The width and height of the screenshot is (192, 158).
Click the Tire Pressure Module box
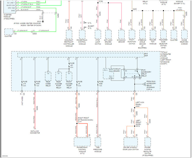point(98,142)
